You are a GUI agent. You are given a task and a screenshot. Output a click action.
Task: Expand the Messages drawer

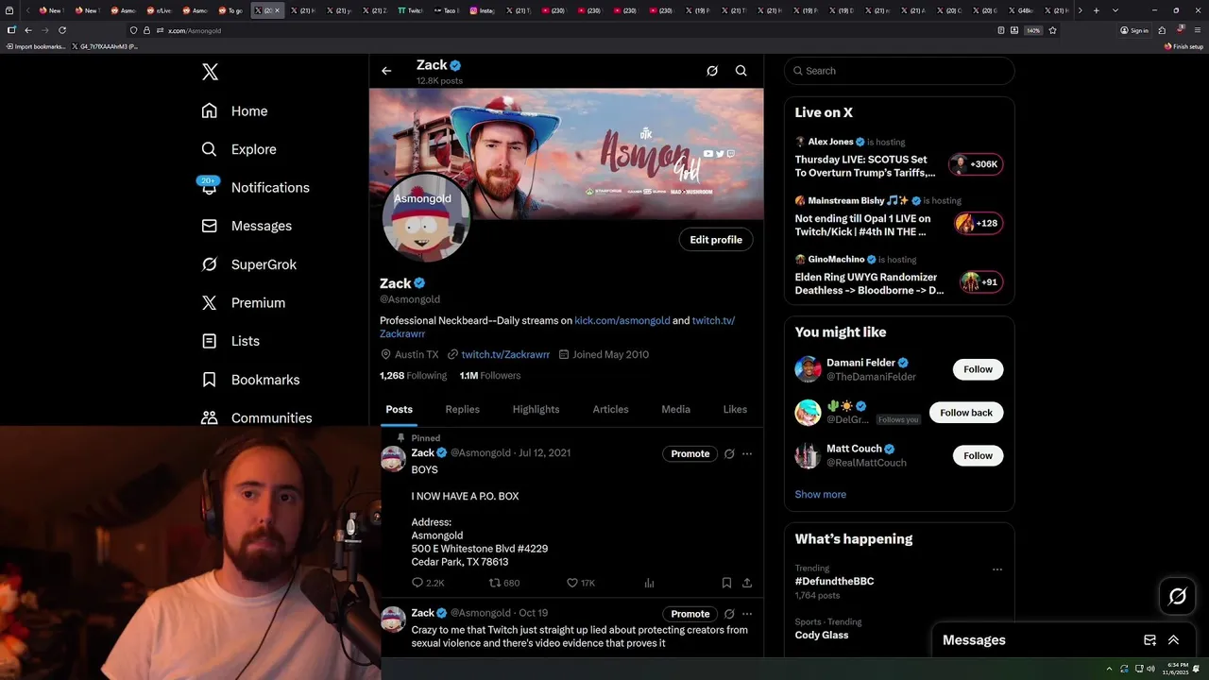(1173, 640)
